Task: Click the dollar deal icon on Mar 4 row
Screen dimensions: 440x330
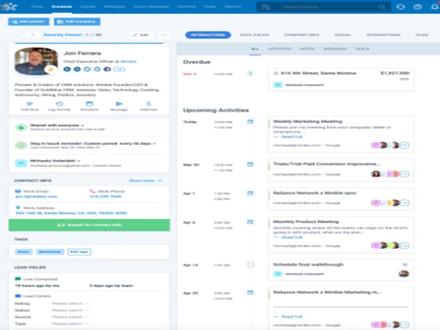Action: (250, 74)
